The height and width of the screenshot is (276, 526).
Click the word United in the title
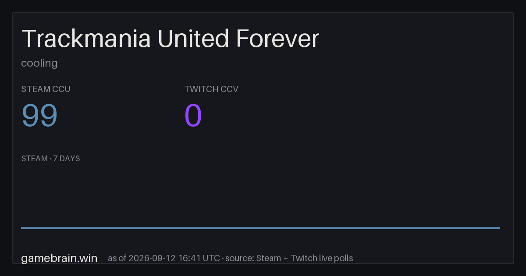point(193,39)
